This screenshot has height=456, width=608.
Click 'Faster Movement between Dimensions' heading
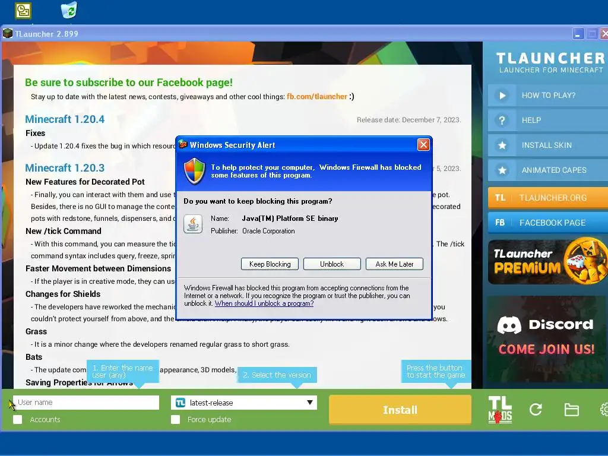(x=98, y=269)
